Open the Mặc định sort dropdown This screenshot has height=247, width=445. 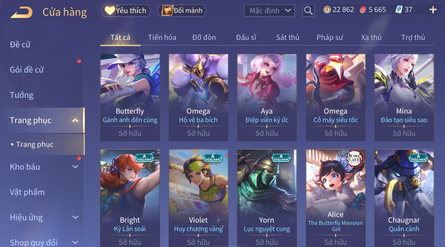point(269,11)
